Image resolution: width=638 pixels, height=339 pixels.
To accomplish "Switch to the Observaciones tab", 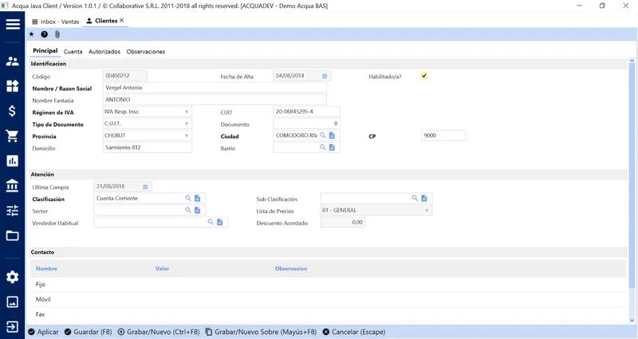I will click(x=146, y=52).
